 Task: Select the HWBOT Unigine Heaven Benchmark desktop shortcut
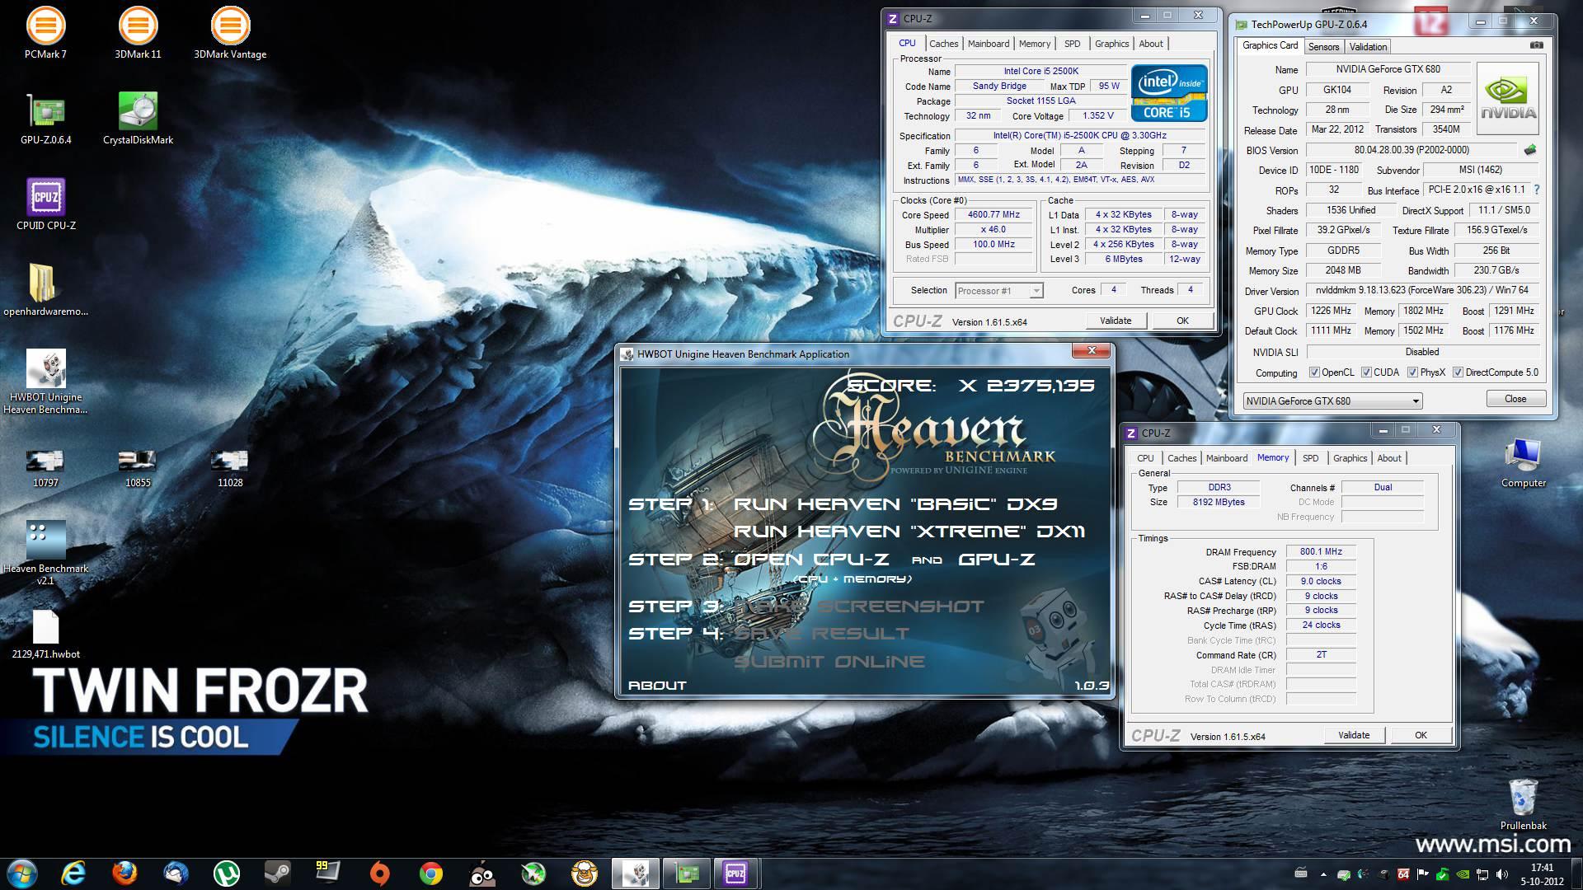coord(45,382)
